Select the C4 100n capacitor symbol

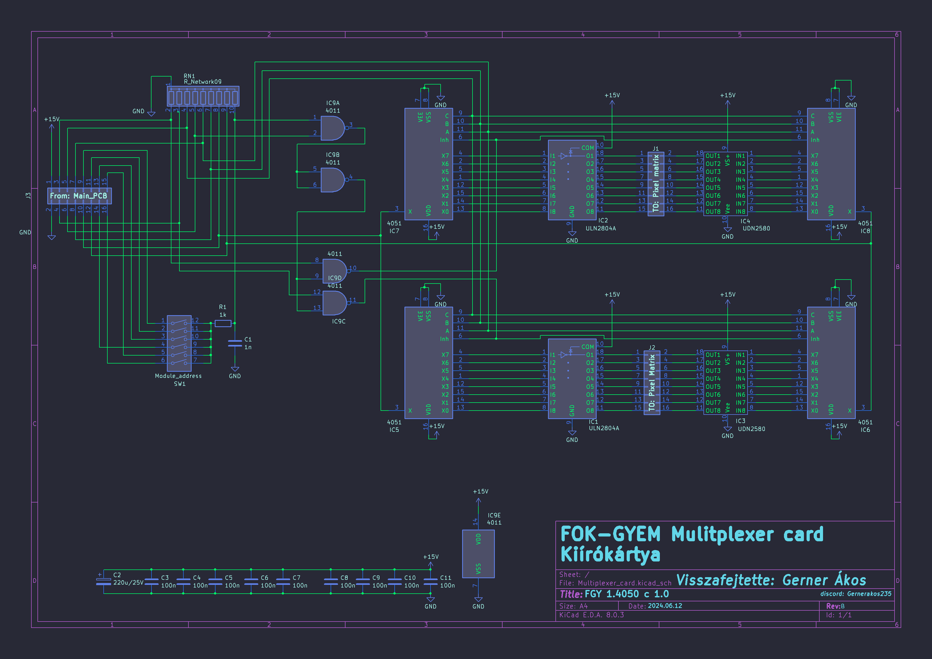point(183,581)
